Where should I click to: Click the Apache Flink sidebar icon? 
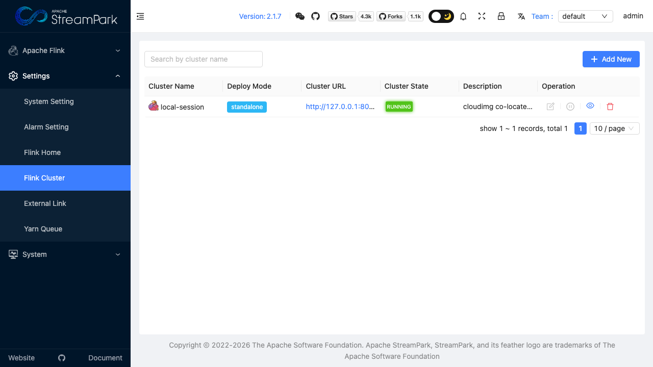click(13, 50)
